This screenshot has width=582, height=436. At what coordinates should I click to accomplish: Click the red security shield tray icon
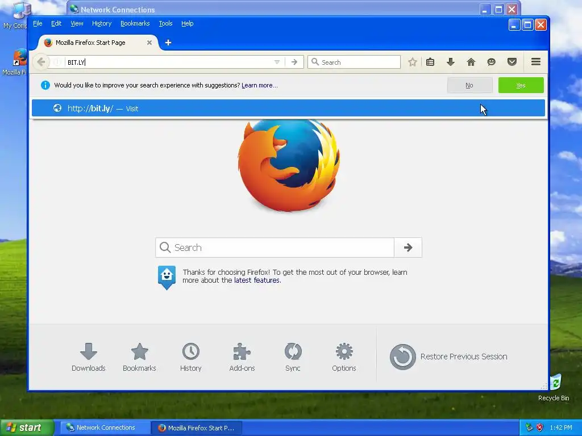(540, 427)
